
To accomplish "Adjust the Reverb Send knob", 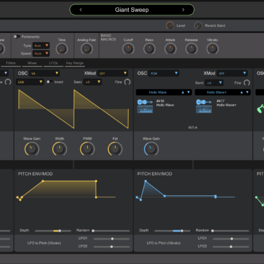I will tap(198, 26).
